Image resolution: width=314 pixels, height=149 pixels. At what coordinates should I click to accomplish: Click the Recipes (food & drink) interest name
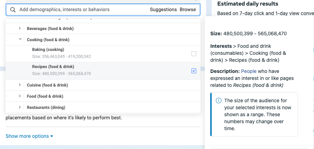53,67
